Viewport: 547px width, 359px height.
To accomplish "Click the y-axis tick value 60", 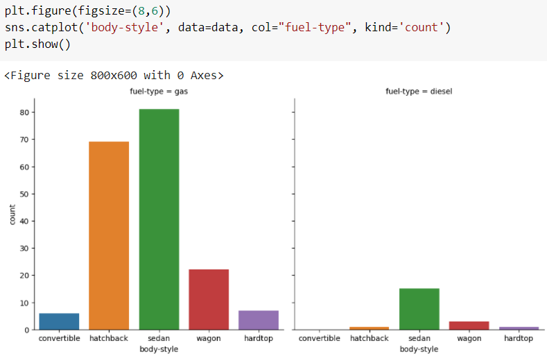I will pyautogui.click(x=24, y=167).
